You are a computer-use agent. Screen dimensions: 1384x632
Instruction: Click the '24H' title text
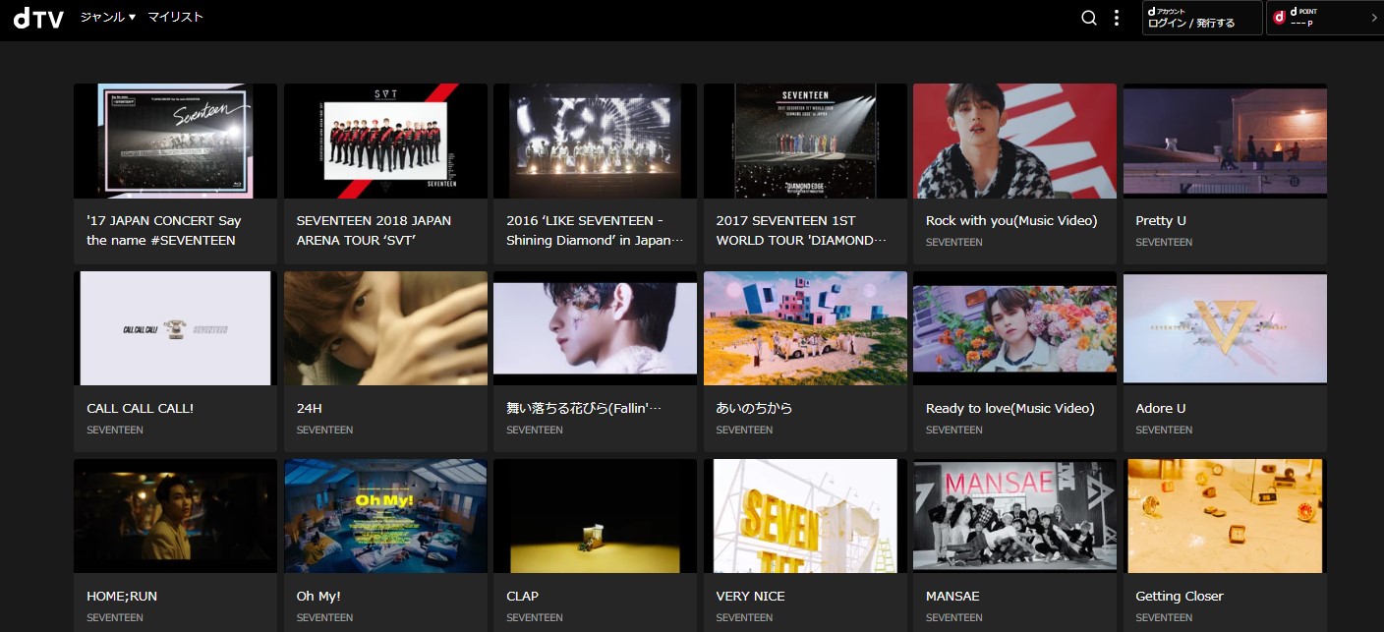coord(310,408)
